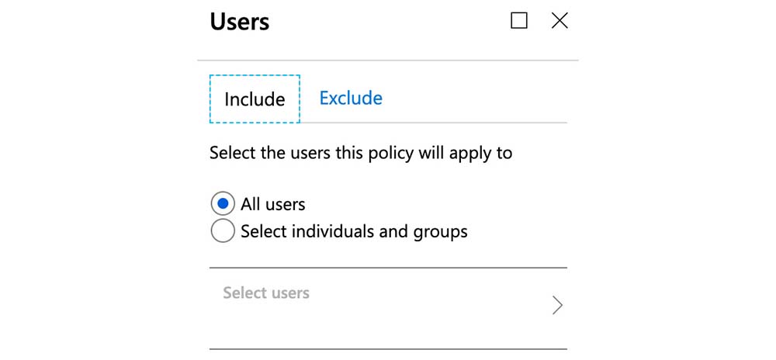
Task: Open the Exclude tab
Action: point(351,99)
